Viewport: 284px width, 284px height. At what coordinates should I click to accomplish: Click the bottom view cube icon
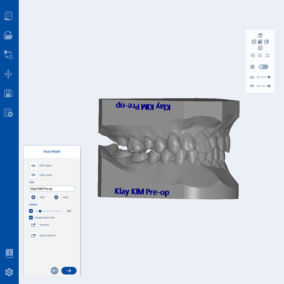(260, 48)
